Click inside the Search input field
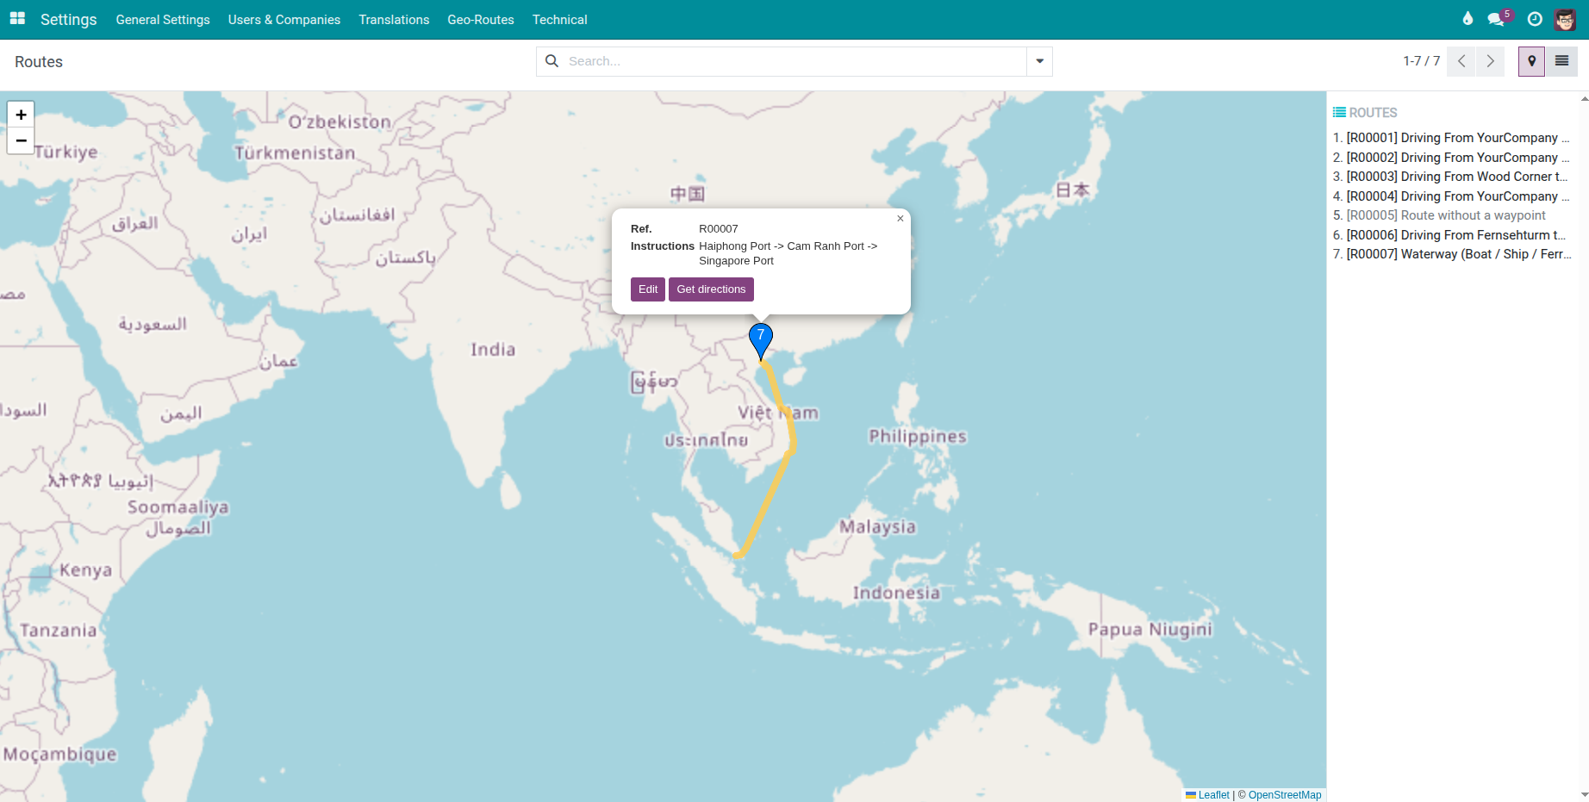 click(x=776, y=61)
